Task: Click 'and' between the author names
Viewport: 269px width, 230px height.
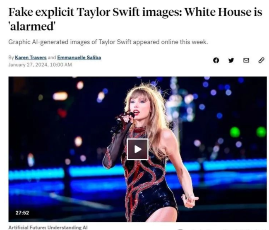Action: click(52, 58)
